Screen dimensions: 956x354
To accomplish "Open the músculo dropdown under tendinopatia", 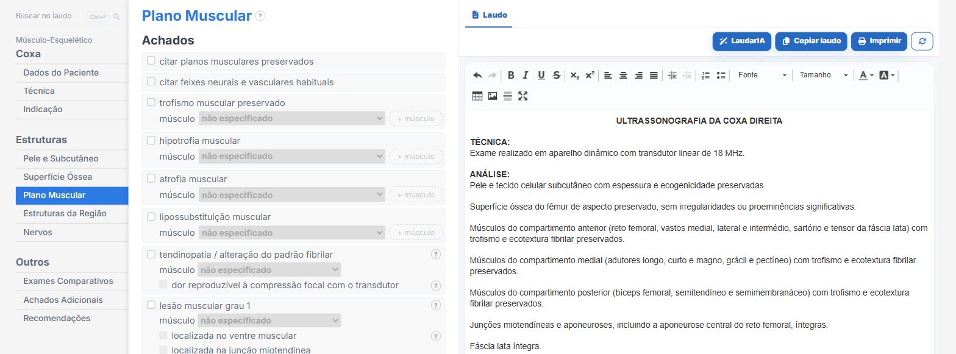I will (x=269, y=270).
